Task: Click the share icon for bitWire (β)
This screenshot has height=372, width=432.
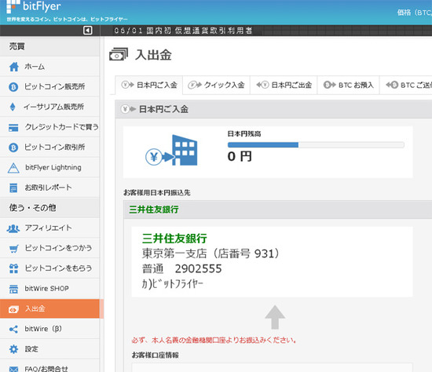Action: [13, 329]
